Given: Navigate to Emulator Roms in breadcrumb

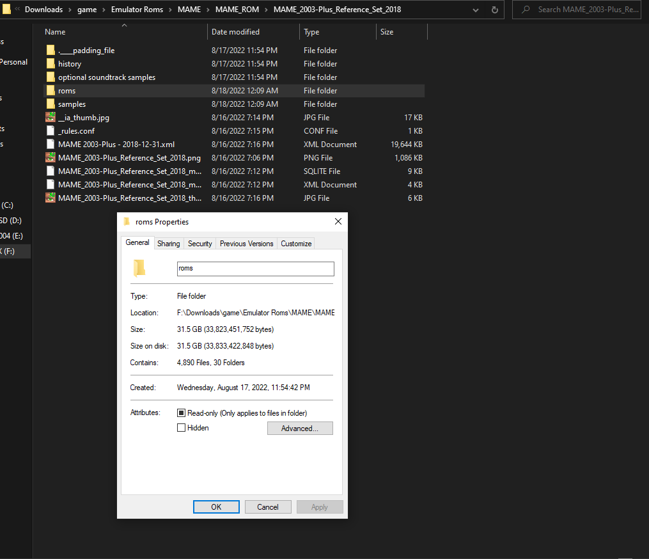Looking at the screenshot, I should pyautogui.click(x=137, y=10).
